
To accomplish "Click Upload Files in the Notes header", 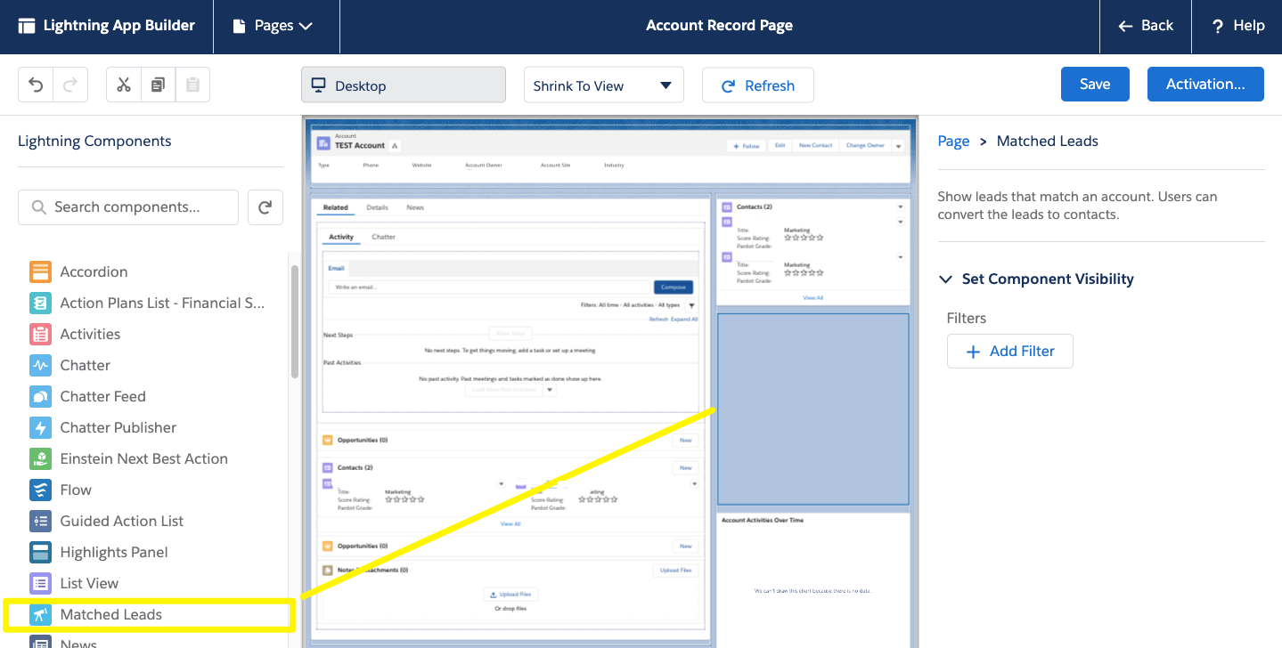I will point(676,570).
